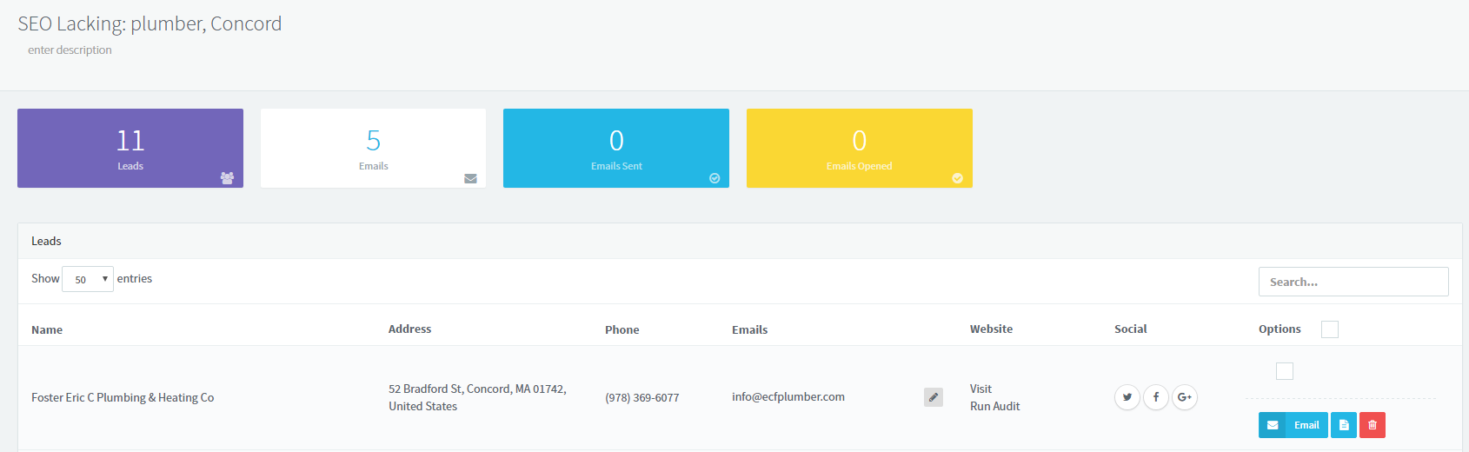Click the Visit website link
Screen dimensions: 1469x452
980,389
